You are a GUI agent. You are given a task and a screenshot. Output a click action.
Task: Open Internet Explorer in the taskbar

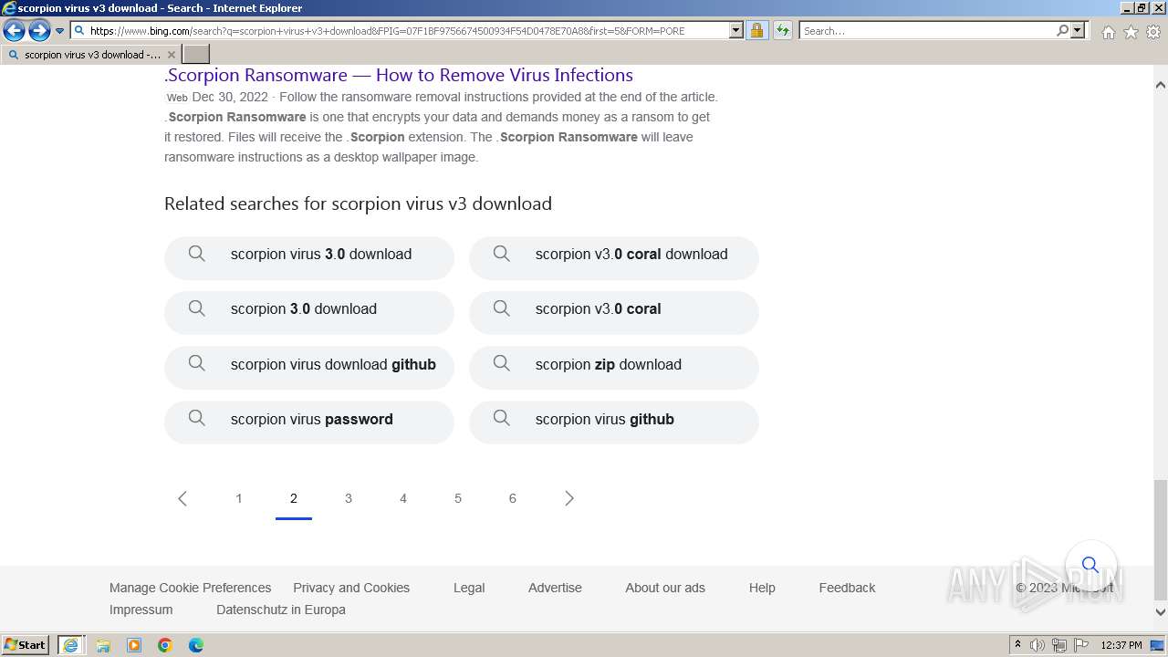71,645
